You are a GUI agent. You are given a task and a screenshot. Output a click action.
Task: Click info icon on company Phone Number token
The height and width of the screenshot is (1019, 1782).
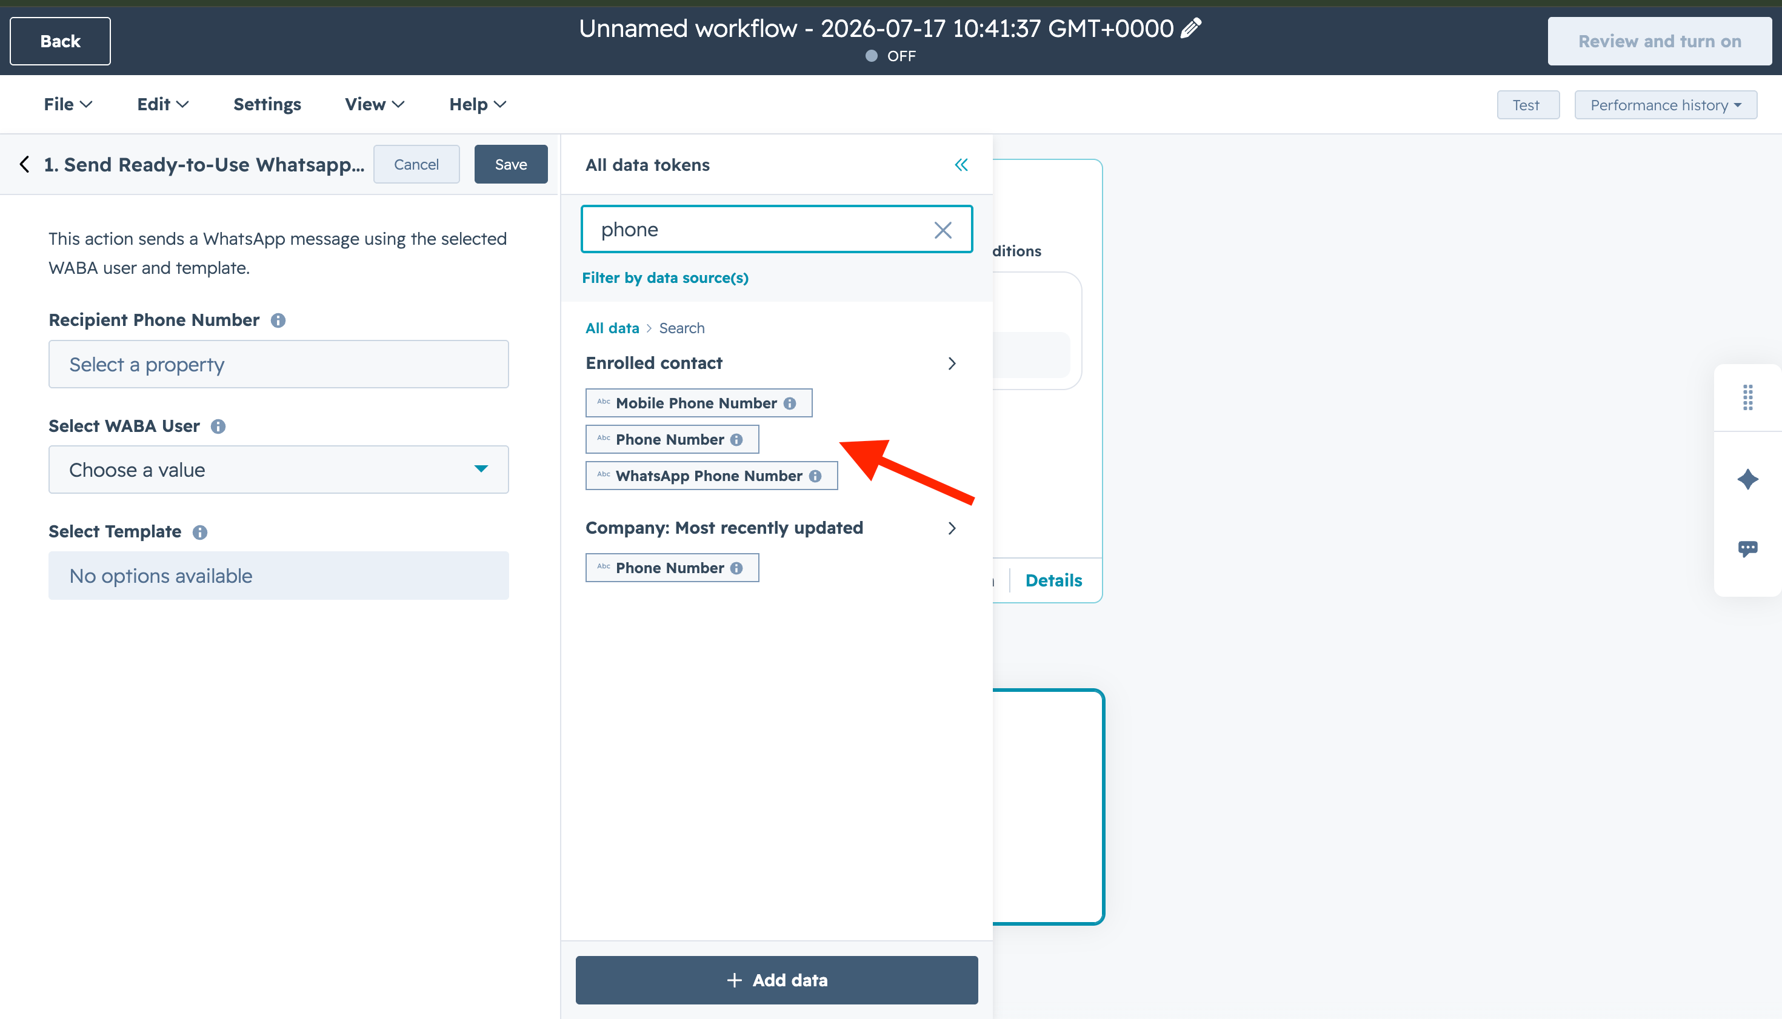736,568
